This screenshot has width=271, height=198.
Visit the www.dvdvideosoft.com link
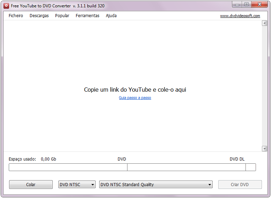pos(240,16)
